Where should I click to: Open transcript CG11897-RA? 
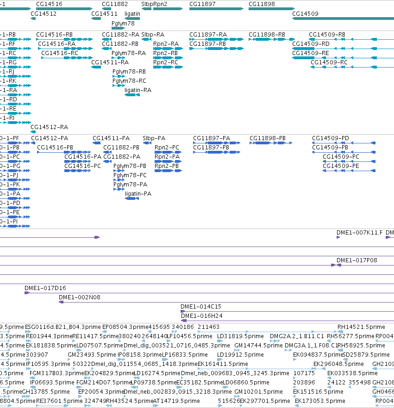[x=208, y=35]
